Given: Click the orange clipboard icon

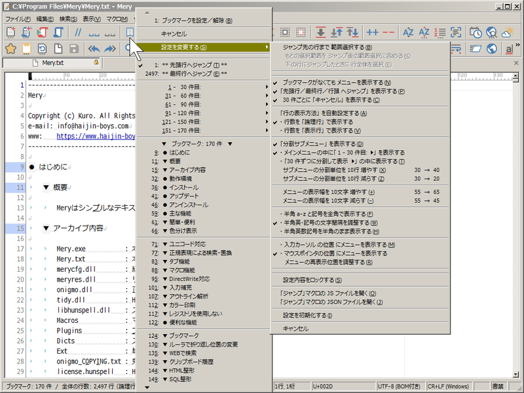Looking at the screenshot, I should click(26, 48).
